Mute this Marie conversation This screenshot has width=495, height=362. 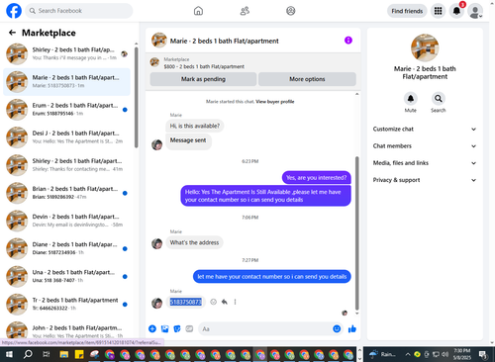click(411, 99)
